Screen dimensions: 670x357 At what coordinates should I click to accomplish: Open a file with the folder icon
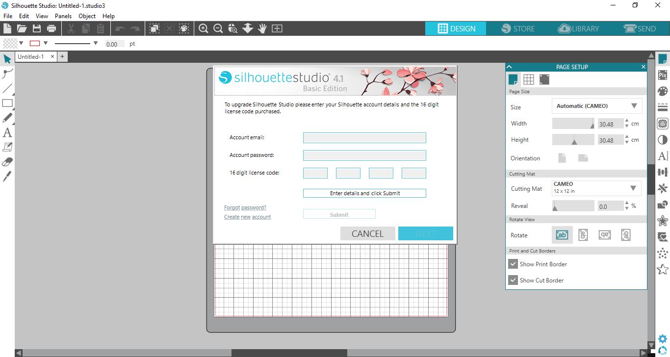[22, 28]
